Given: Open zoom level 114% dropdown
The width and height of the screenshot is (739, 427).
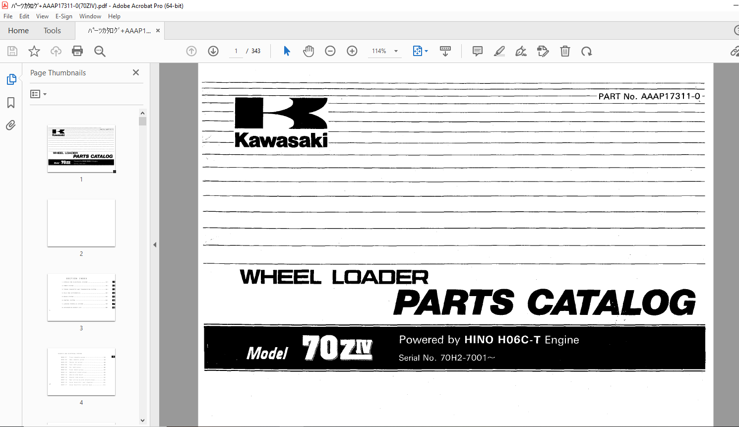Looking at the screenshot, I should 396,51.
